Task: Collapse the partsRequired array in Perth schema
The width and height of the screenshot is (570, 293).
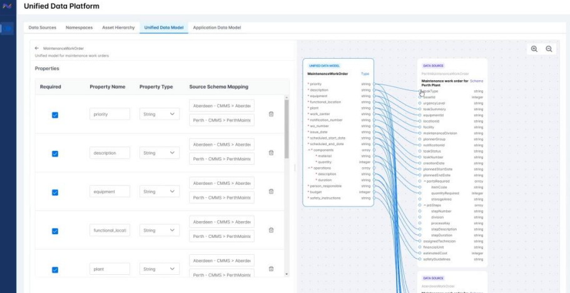Action: (425, 181)
